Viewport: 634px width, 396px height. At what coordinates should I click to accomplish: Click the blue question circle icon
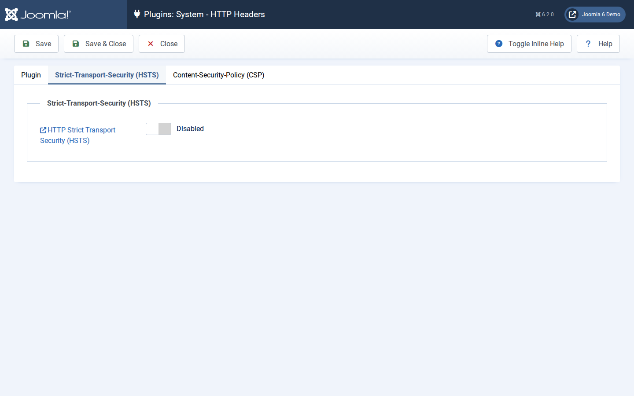[x=499, y=44]
